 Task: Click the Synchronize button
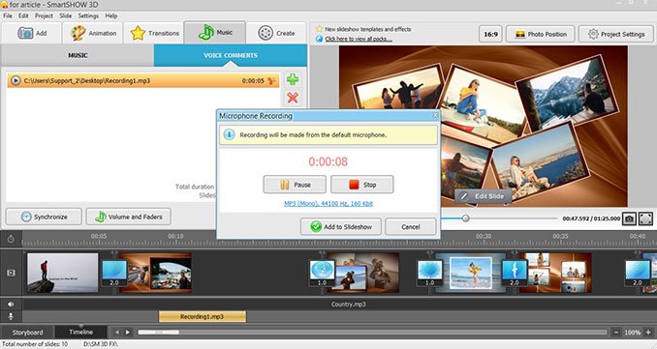click(x=44, y=217)
